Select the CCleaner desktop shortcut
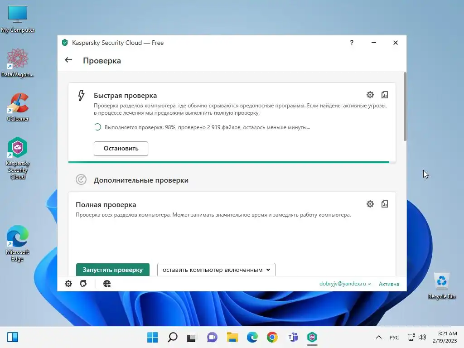The image size is (464, 348). point(18,107)
